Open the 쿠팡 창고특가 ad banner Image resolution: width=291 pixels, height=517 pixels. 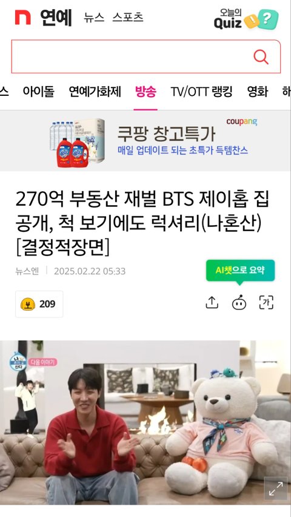point(145,141)
